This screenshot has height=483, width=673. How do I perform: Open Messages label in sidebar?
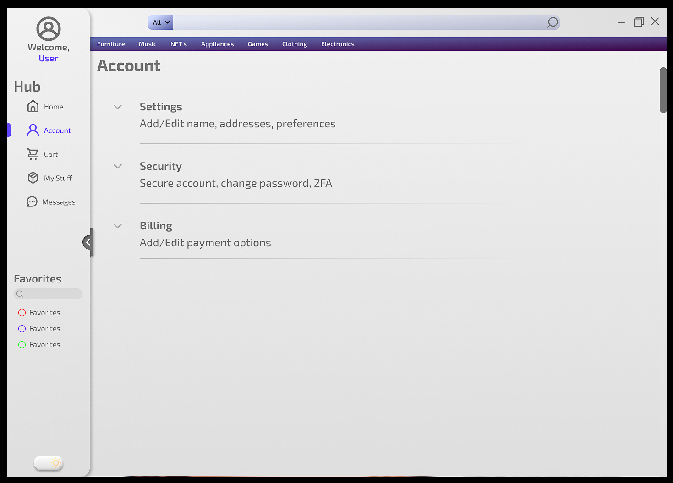point(59,202)
